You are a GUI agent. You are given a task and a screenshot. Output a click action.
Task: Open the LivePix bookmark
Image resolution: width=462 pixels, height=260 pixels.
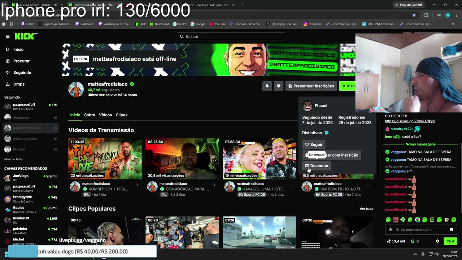click(179, 24)
